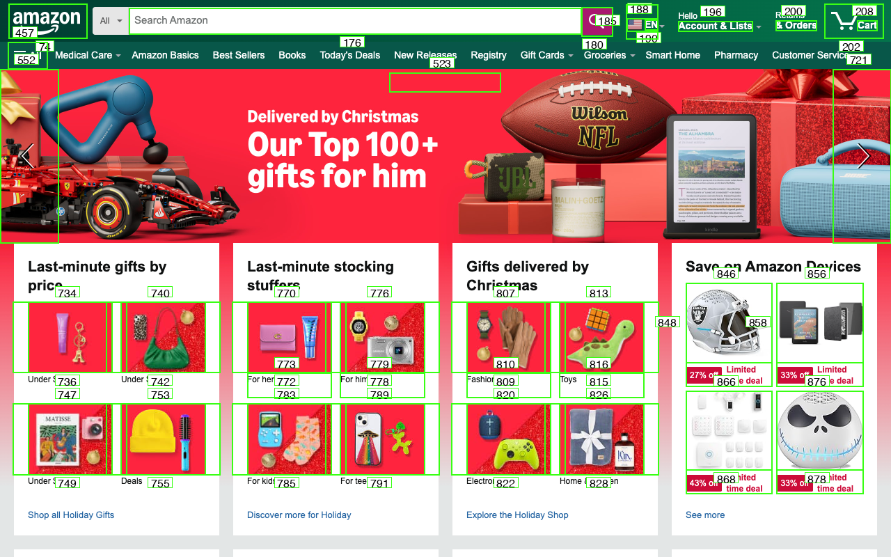Advance banner with right arrow
Image resolution: width=891 pixels, height=557 pixels.
pyautogui.click(x=862, y=156)
